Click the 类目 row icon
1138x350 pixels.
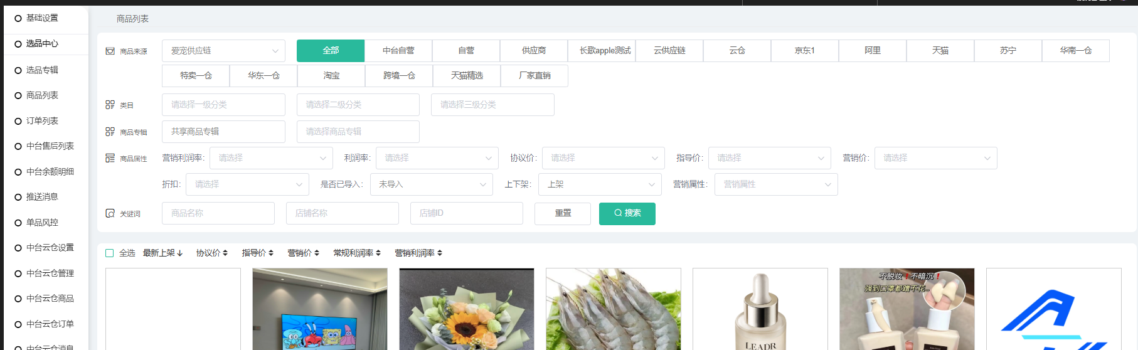(110, 105)
